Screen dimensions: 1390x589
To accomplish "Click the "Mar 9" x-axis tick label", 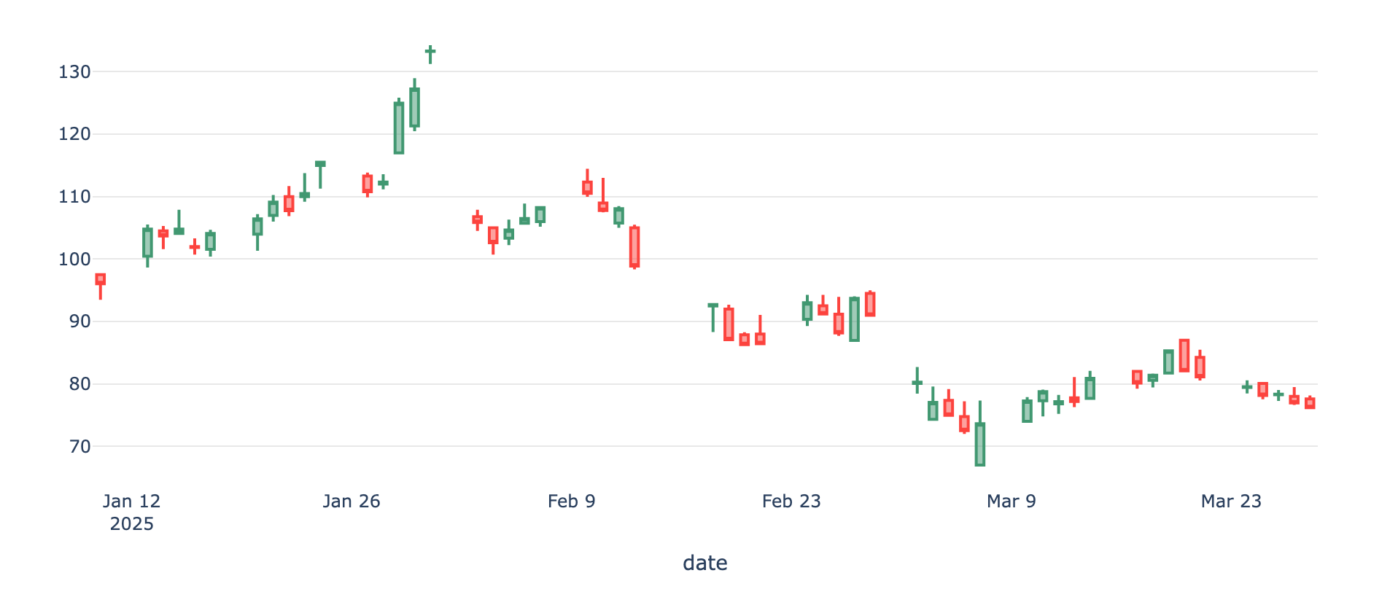I will [x=1011, y=502].
